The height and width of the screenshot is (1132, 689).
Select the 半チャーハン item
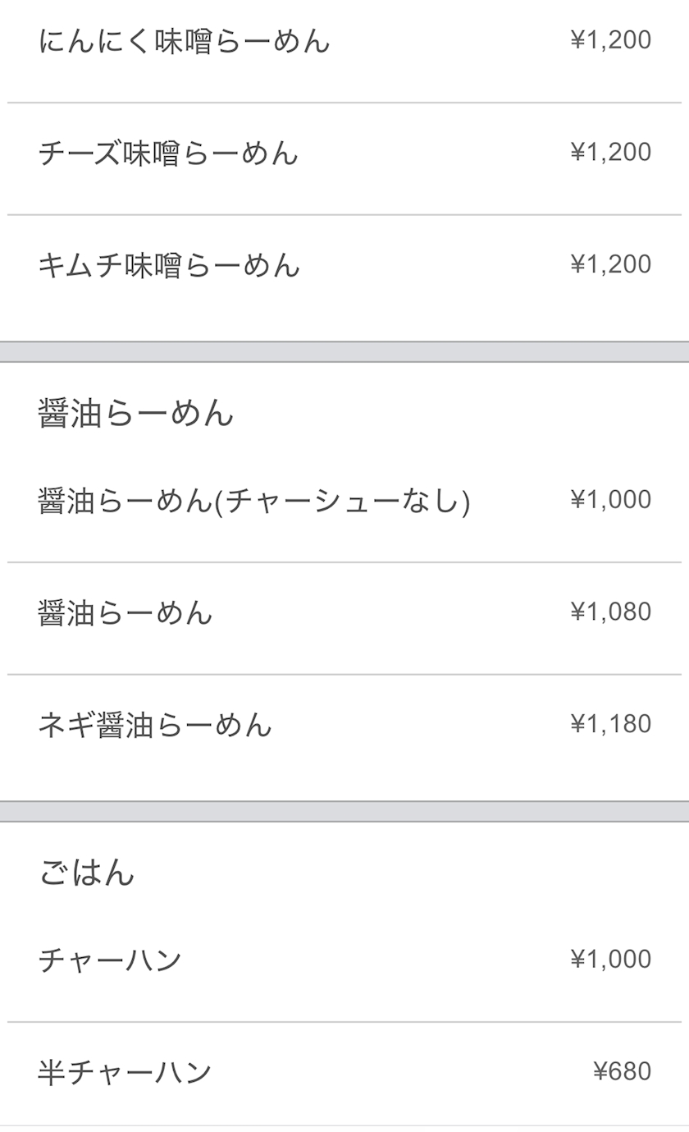click(x=125, y=1072)
